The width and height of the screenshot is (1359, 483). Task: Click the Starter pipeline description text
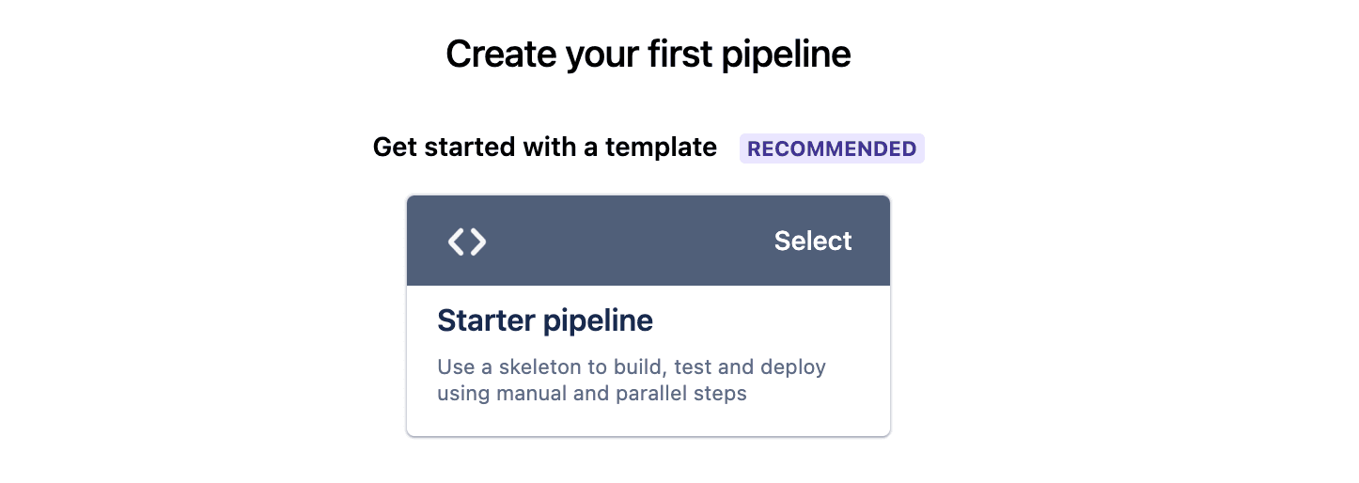click(x=631, y=380)
